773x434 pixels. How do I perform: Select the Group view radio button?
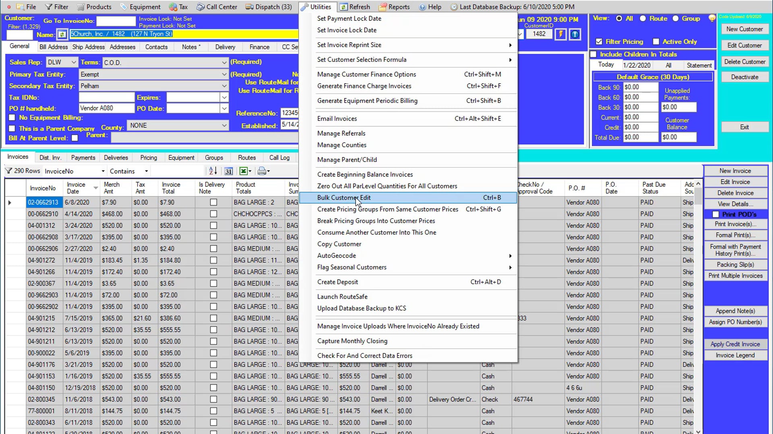(x=676, y=18)
